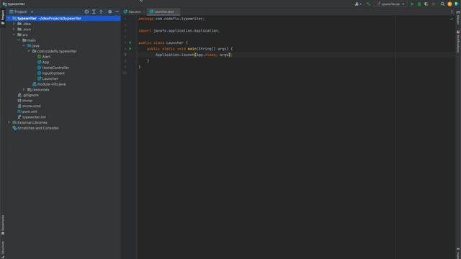Click the import javafx.application.Application line
Image resolution: width=461 pixels, height=259 pixels.
179,30
